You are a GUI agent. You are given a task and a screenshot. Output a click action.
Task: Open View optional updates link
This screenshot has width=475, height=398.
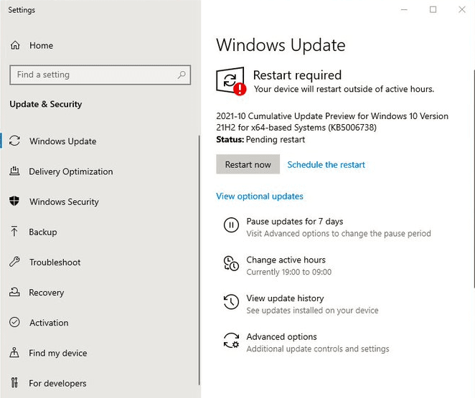click(x=260, y=196)
